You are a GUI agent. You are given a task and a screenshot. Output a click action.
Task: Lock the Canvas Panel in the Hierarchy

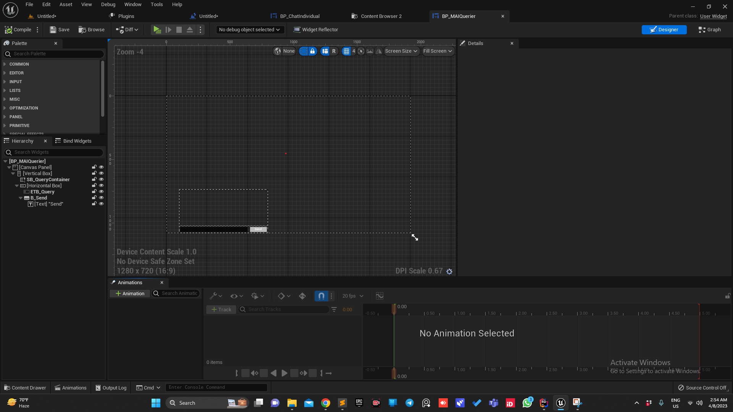pyautogui.click(x=94, y=167)
